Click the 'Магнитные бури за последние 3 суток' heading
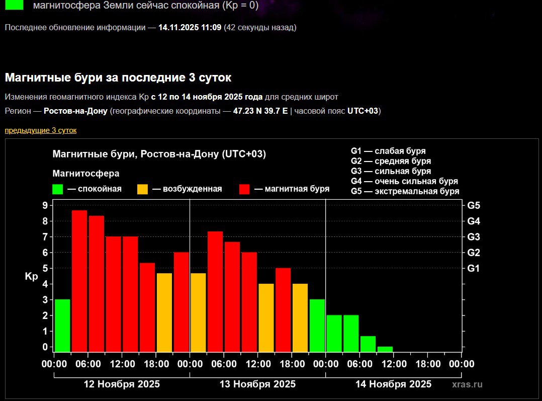542x401 pixels. click(118, 78)
